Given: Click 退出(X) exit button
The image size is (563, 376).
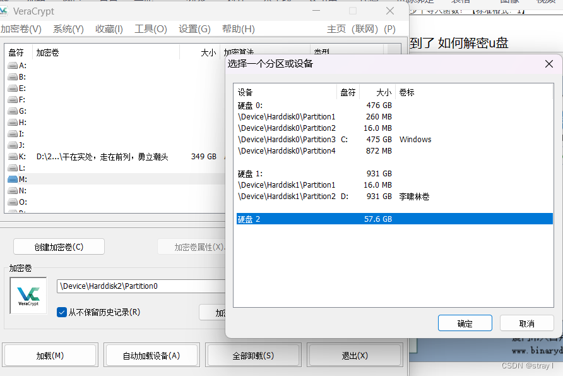Looking at the screenshot, I should pos(355,356).
